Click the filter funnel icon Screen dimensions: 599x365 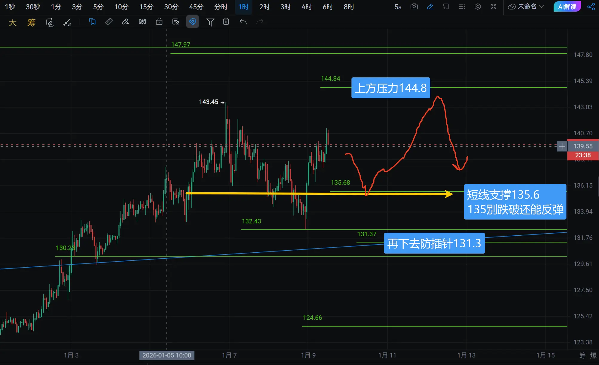(210, 22)
